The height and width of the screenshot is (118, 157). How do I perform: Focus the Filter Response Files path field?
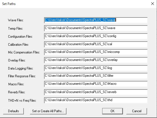click(96, 76)
